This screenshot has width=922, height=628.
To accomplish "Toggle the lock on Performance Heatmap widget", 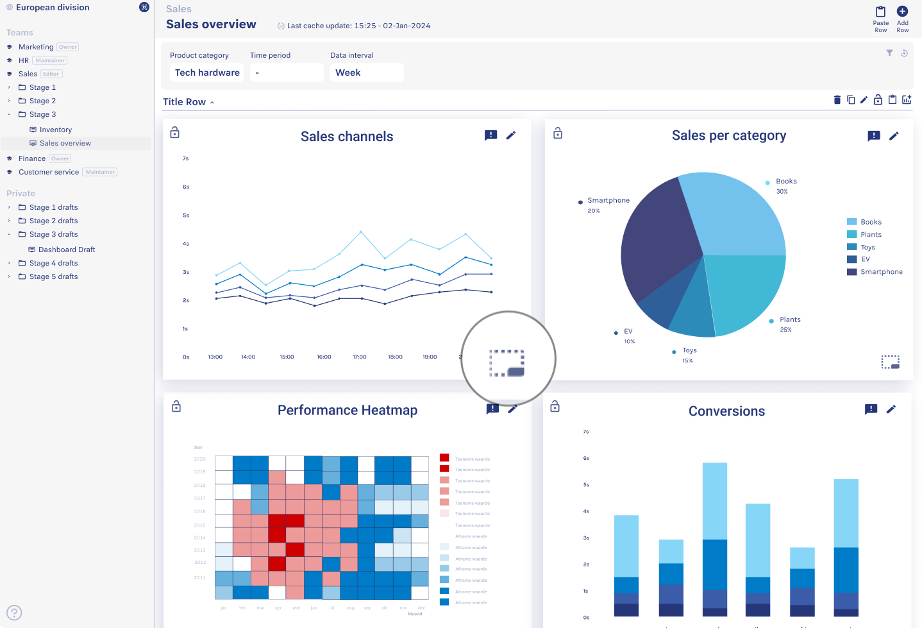I will click(x=176, y=407).
